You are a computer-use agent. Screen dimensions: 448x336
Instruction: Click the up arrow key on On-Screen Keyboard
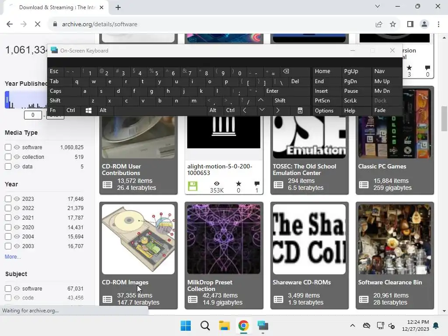(x=261, y=100)
